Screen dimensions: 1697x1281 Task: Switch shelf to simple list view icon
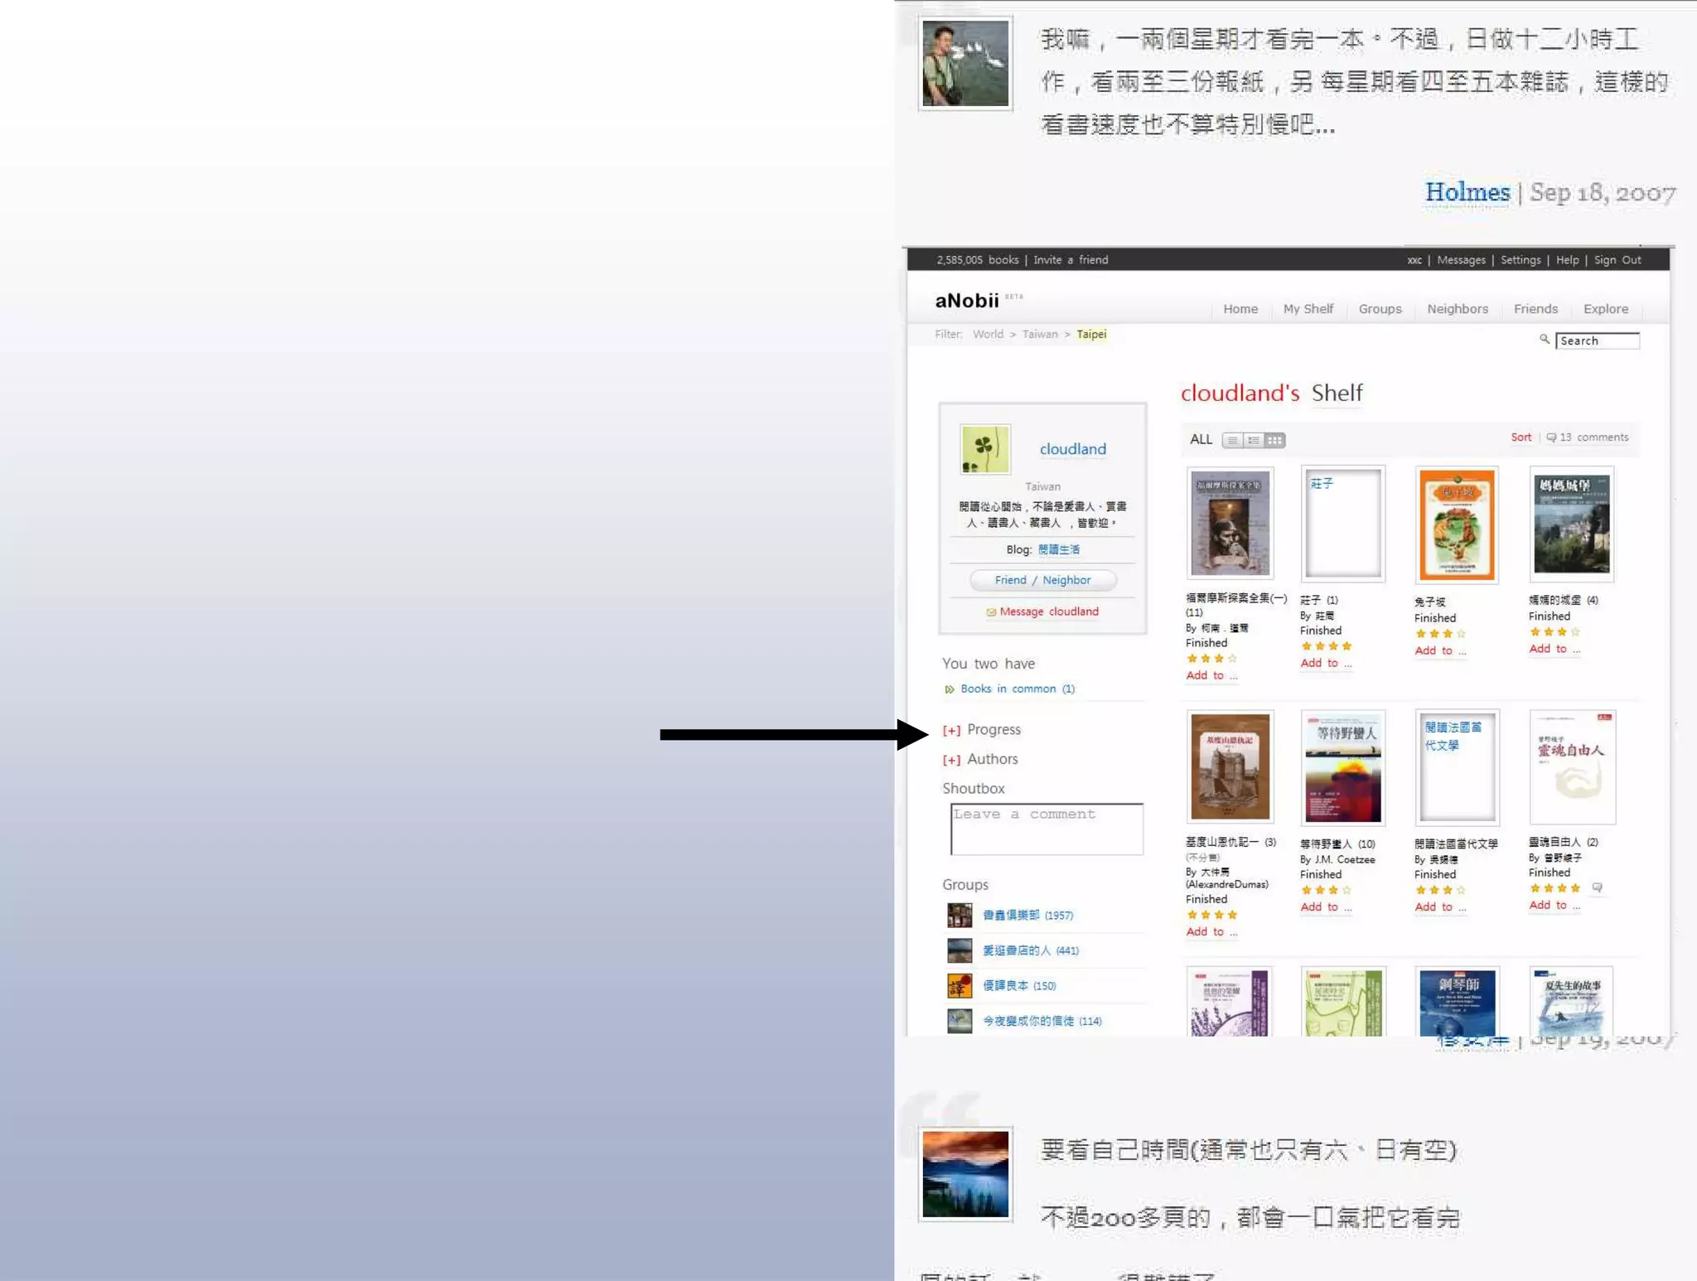pyautogui.click(x=1232, y=440)
